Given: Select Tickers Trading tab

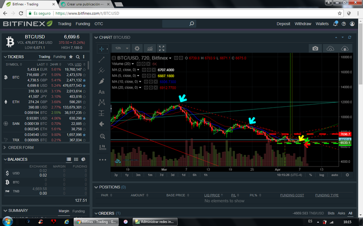Looking at the screenshot, I should coord(44,56).
